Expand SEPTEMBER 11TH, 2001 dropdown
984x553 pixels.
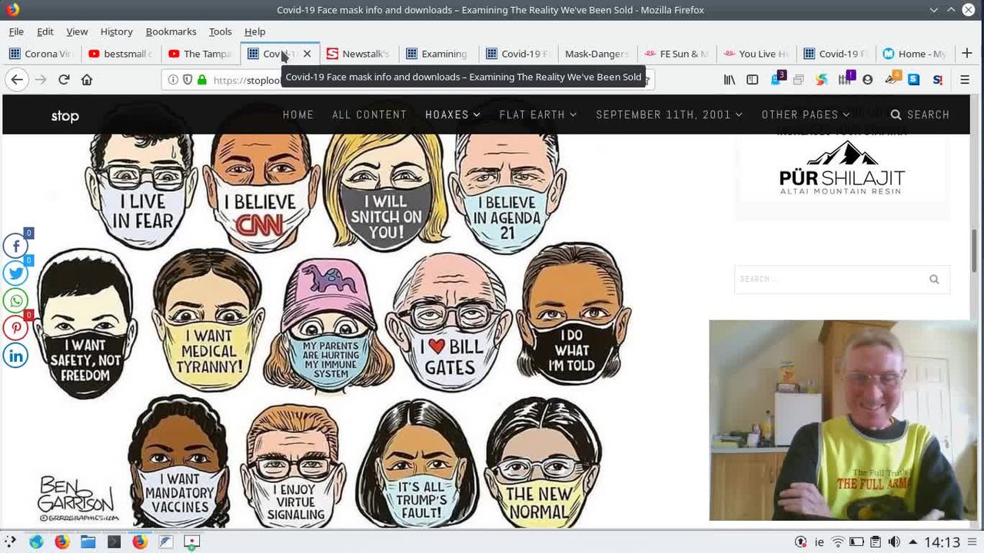pos(669,114)
